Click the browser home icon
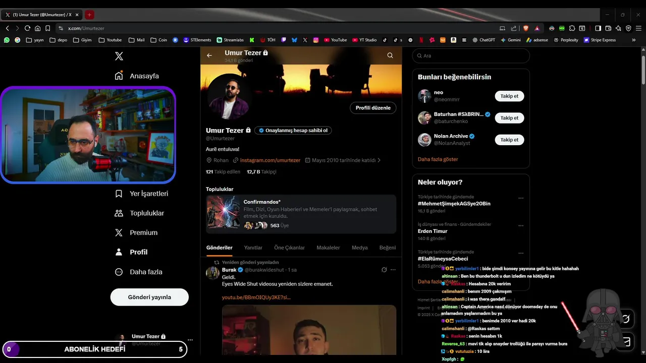The height and width of the screenshot is (363, 646). [x=37, y=28]
